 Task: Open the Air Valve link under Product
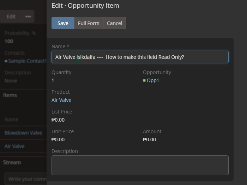tap(61, 100)
